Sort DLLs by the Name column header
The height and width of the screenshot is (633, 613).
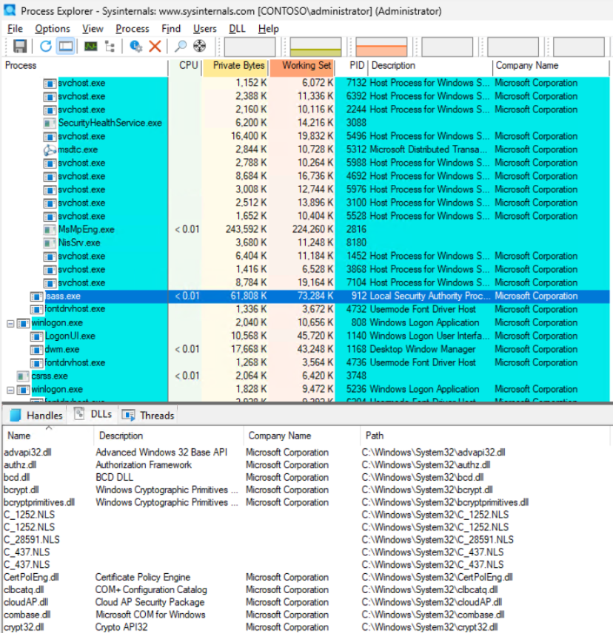48,436
